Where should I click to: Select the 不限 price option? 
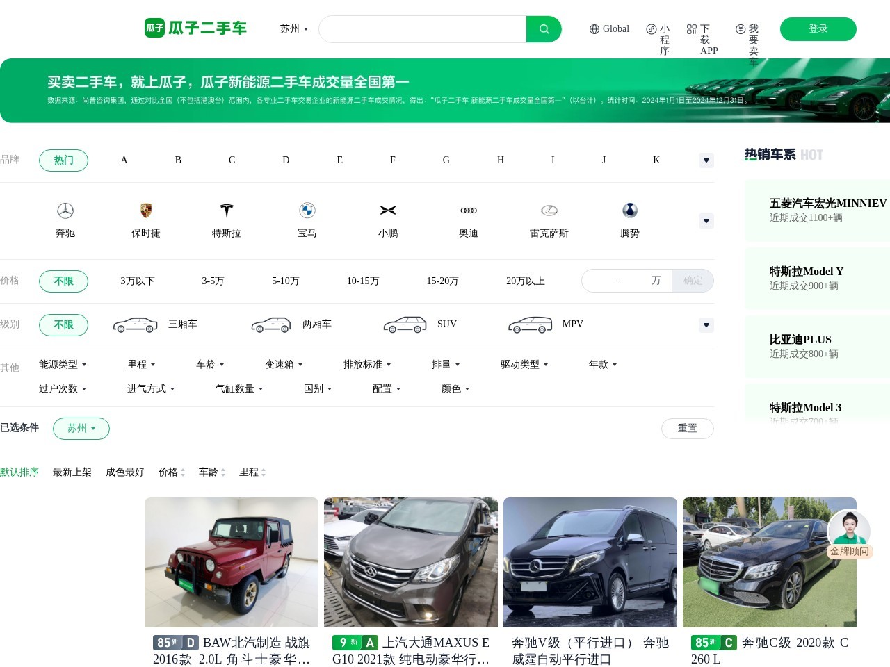pyautogui.click(x=63, y=281)
